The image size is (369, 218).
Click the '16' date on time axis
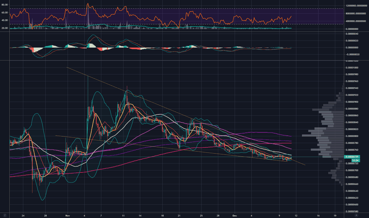coord(318,215)
